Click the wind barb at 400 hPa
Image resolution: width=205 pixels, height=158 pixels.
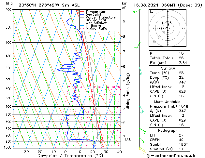tap(138, 45)
